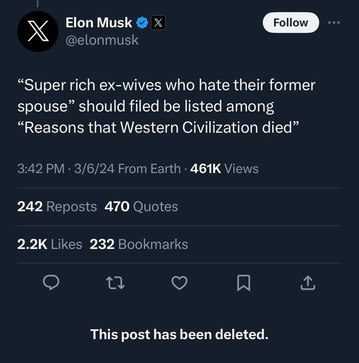Click the post text about ex-wives
Screen dimensions: 359x363
(x=166, y=106)
